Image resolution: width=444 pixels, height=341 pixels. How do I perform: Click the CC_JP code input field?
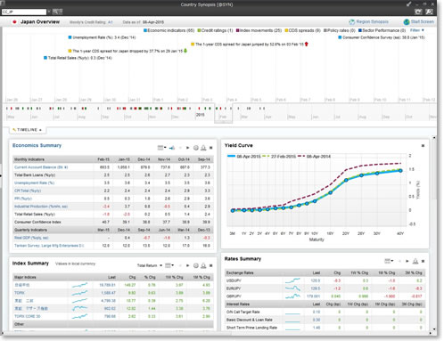tap(24, 12)
